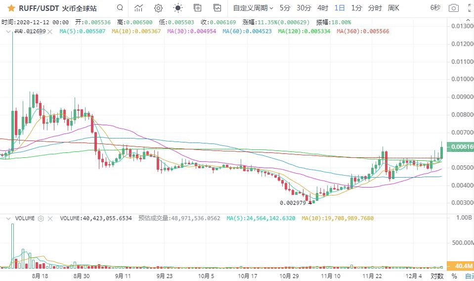Toggle 对数 logarithmic scale
Image resolution: width=474 pixels, height=281 pixels.
436,276
